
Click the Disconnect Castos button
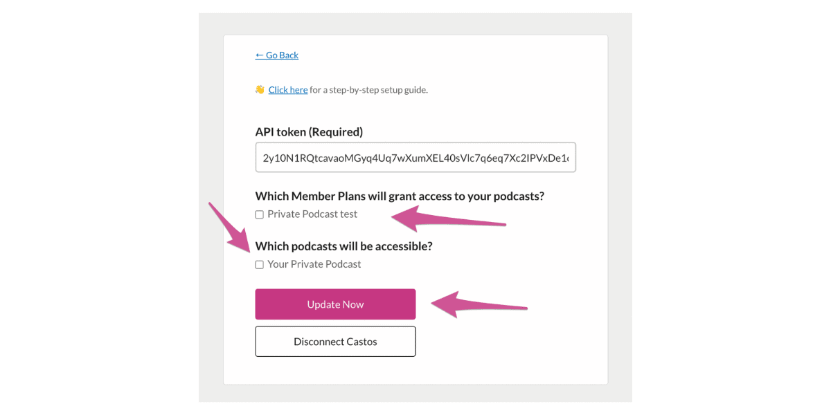pos(335,342)
